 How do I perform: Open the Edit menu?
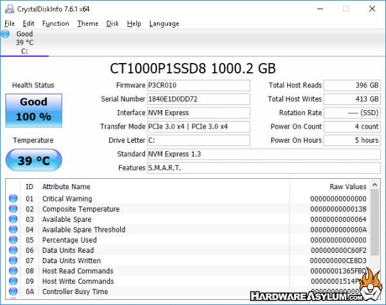coord(28,24)
